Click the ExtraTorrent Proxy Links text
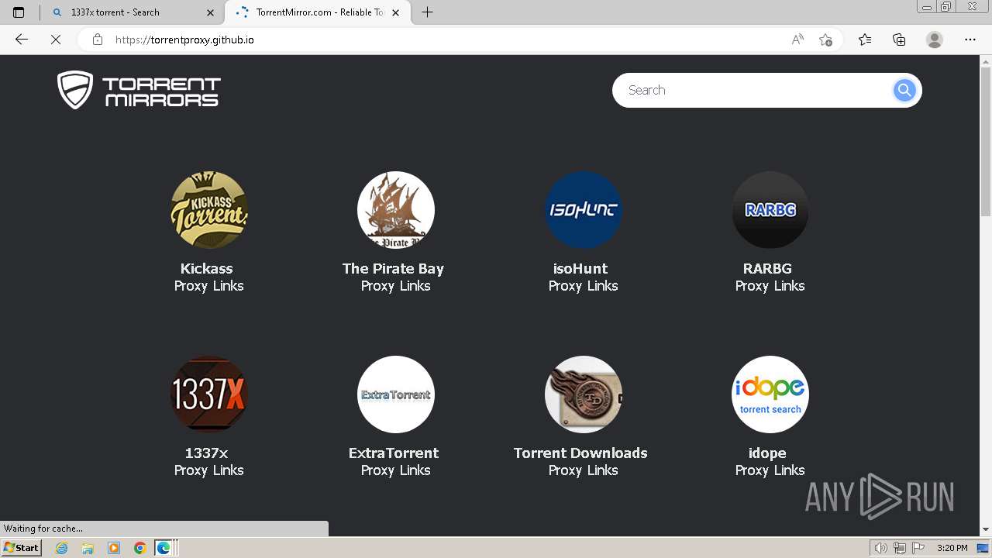This screenshot has width=992, height=558. click(x=396, y=470)
